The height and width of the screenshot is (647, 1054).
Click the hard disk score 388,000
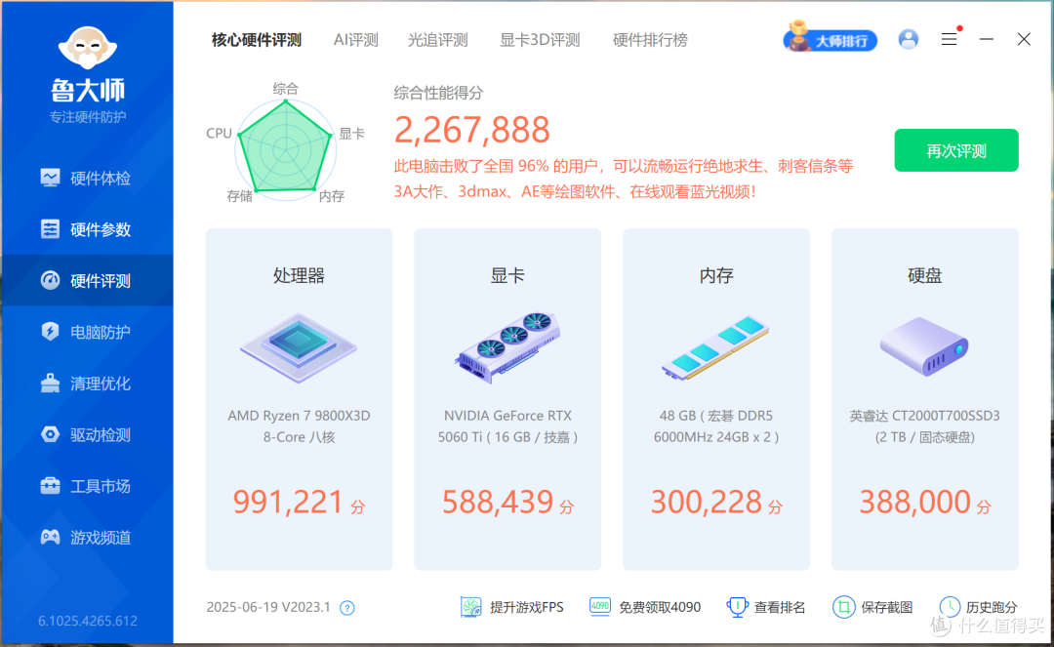click(x=914, y=502)
